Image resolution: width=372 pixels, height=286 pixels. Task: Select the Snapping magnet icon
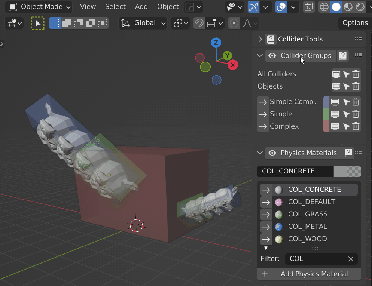(x=199, y=23)
